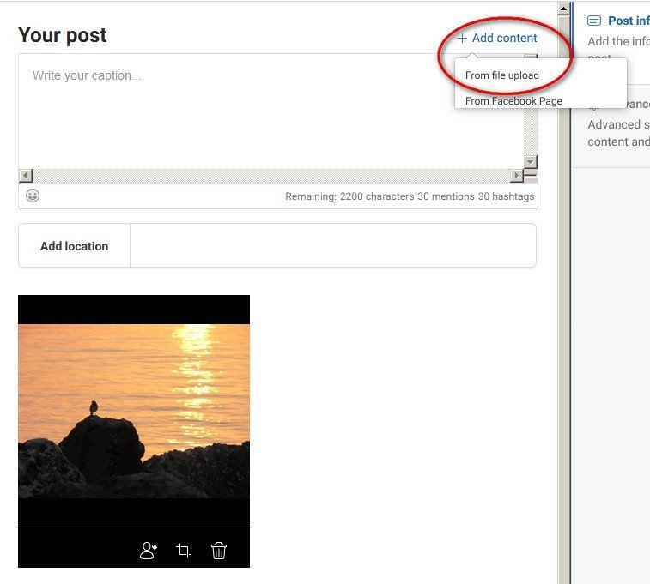Click the caption horizontal scrollbar track
650x584 pixels.
point(271,176)
